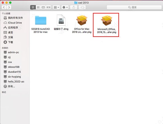Switch to list view mode

(x=38, y=7)
